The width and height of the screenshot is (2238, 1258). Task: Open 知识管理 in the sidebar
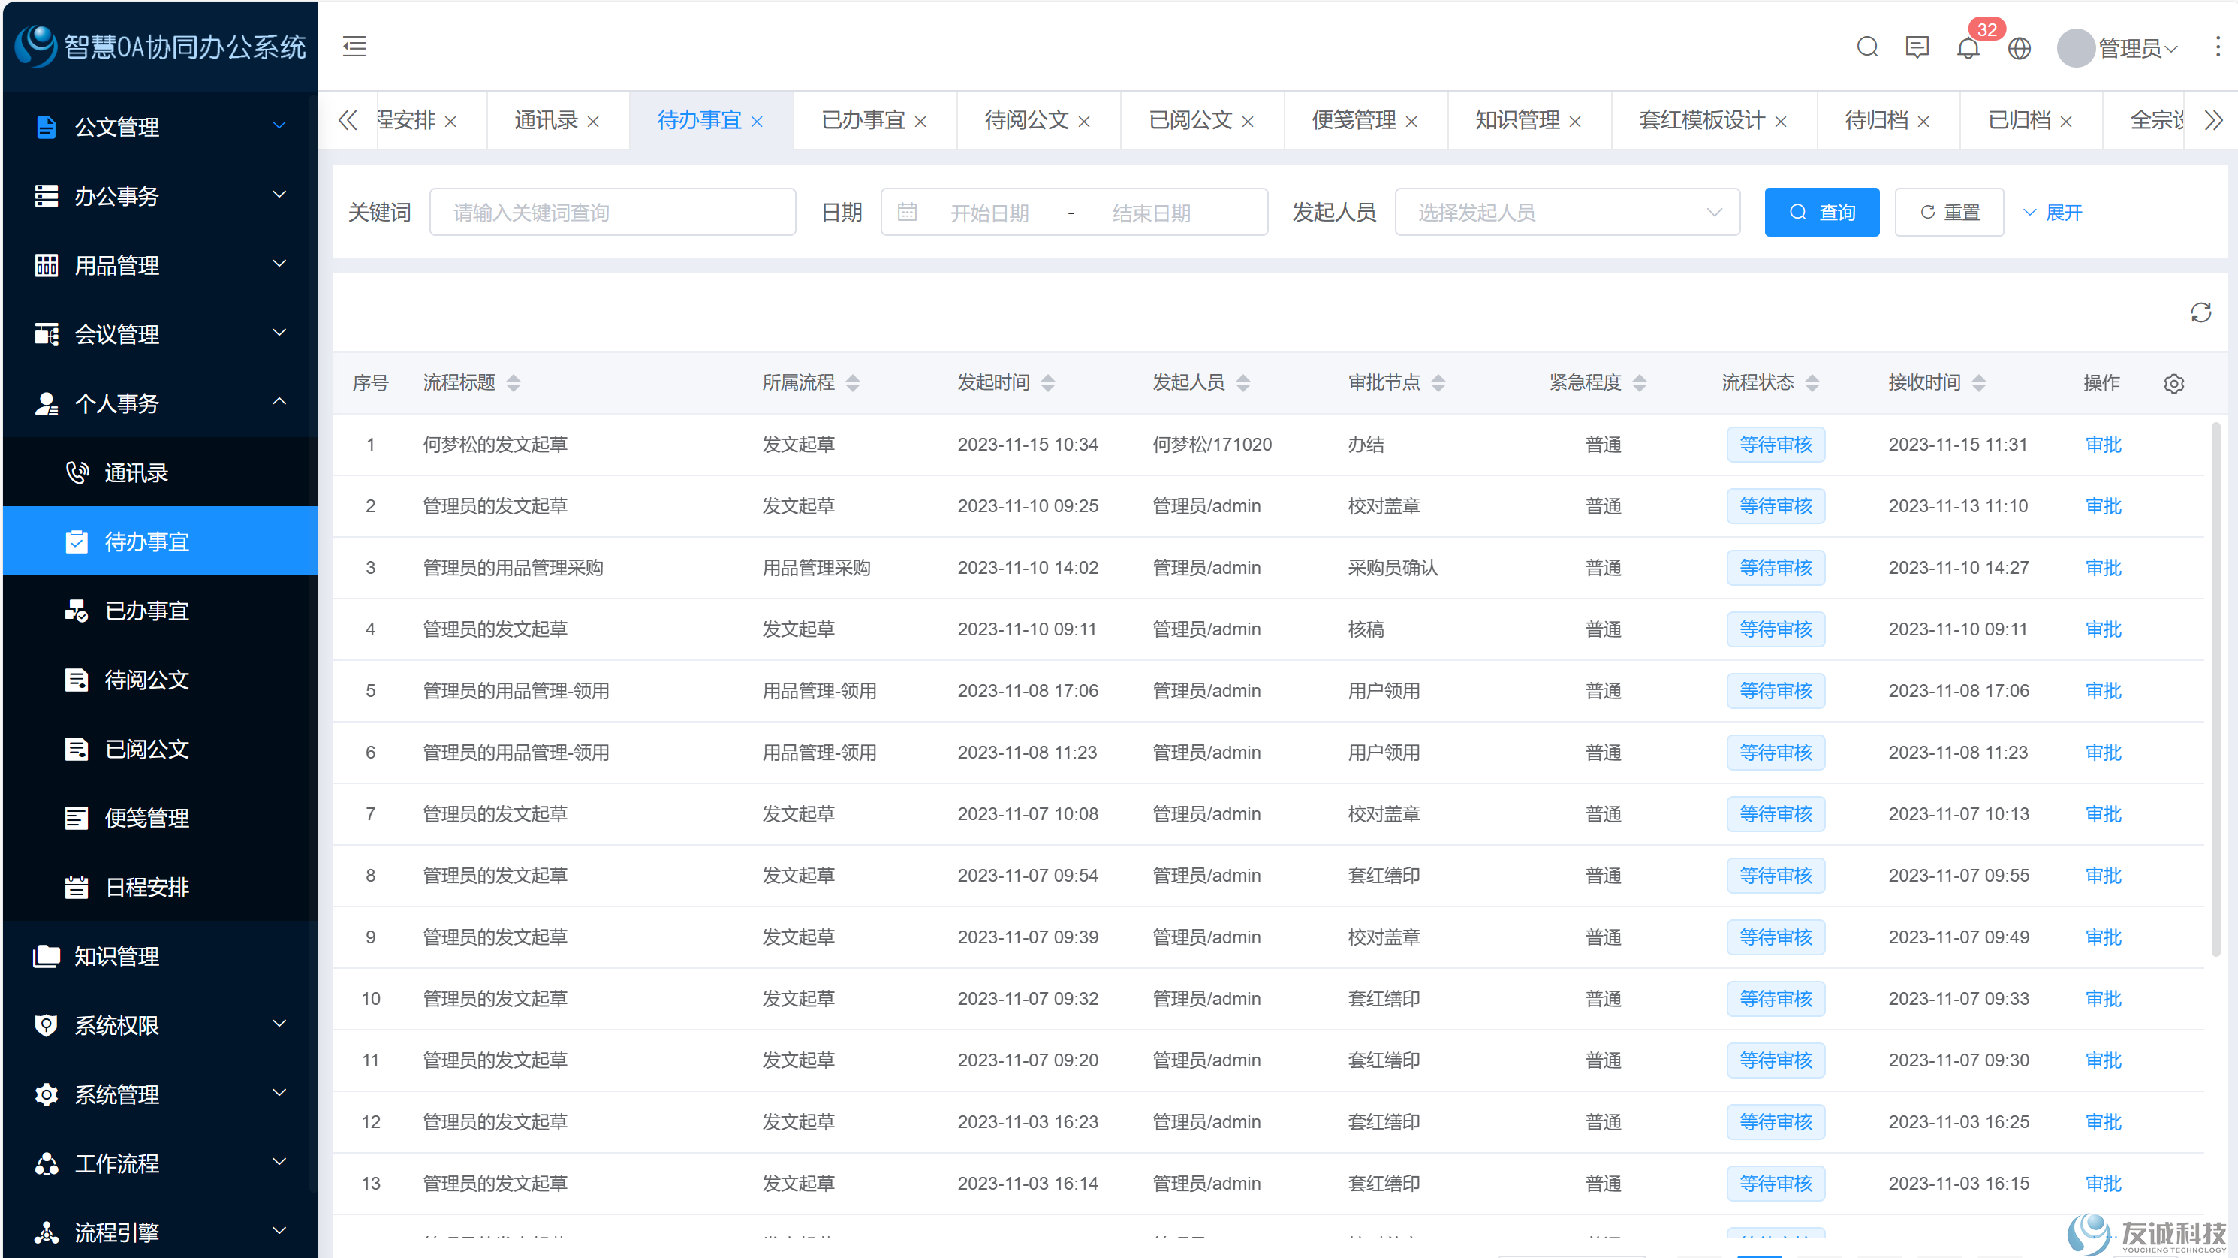point(161,955)
